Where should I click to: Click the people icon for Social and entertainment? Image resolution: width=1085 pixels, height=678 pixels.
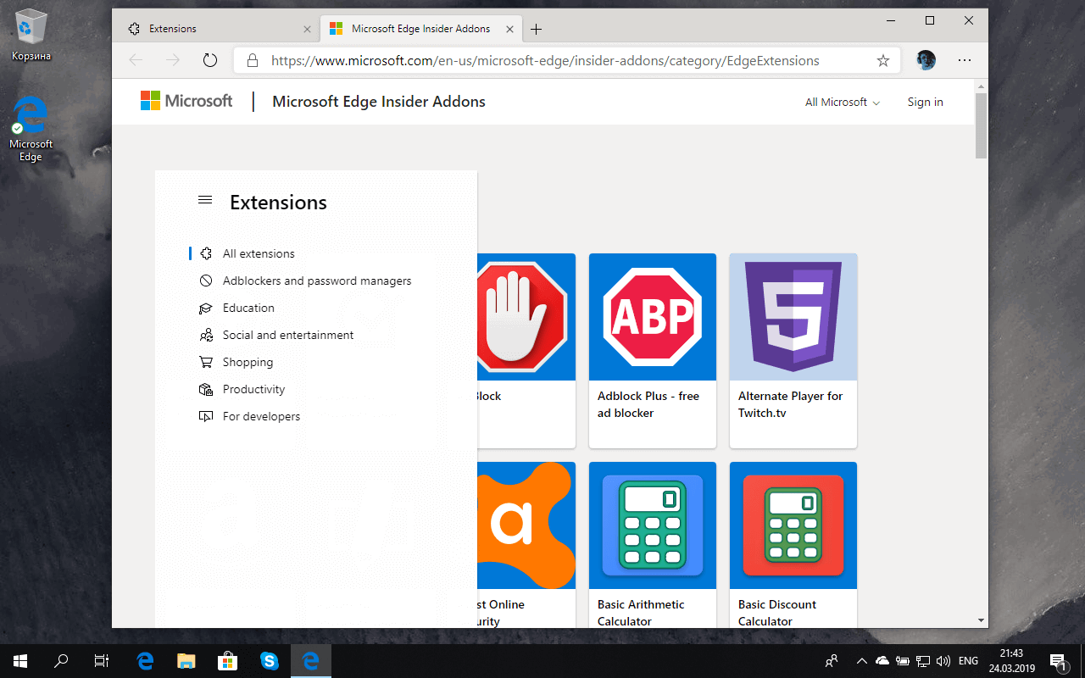205,335
